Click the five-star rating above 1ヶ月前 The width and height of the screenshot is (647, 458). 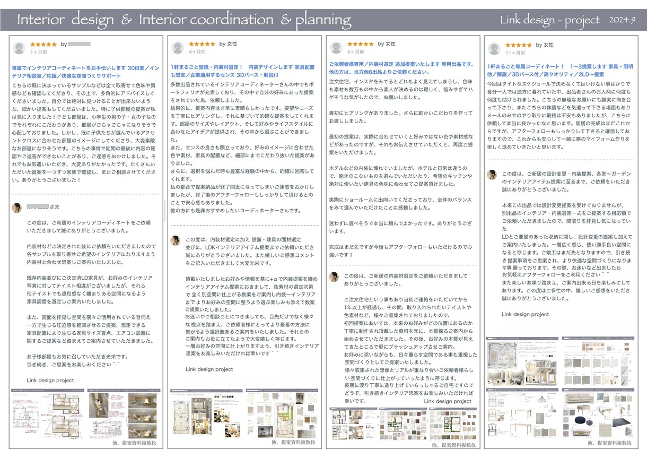43,45
